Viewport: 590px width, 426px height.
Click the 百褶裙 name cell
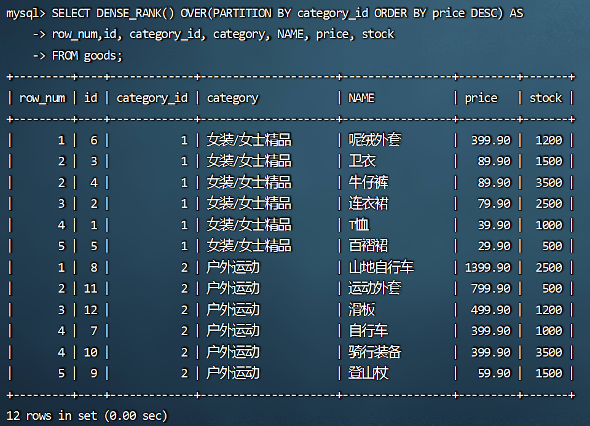tap(368, 246)
